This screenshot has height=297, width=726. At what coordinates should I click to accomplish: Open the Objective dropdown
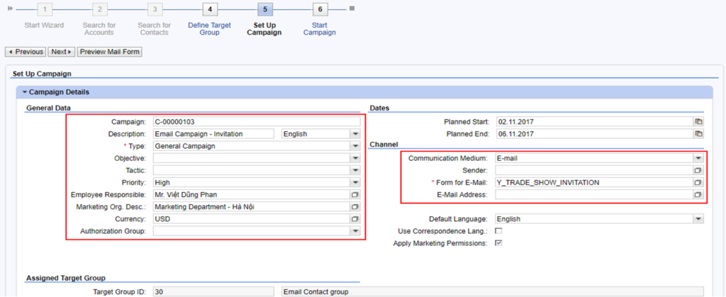355,158
